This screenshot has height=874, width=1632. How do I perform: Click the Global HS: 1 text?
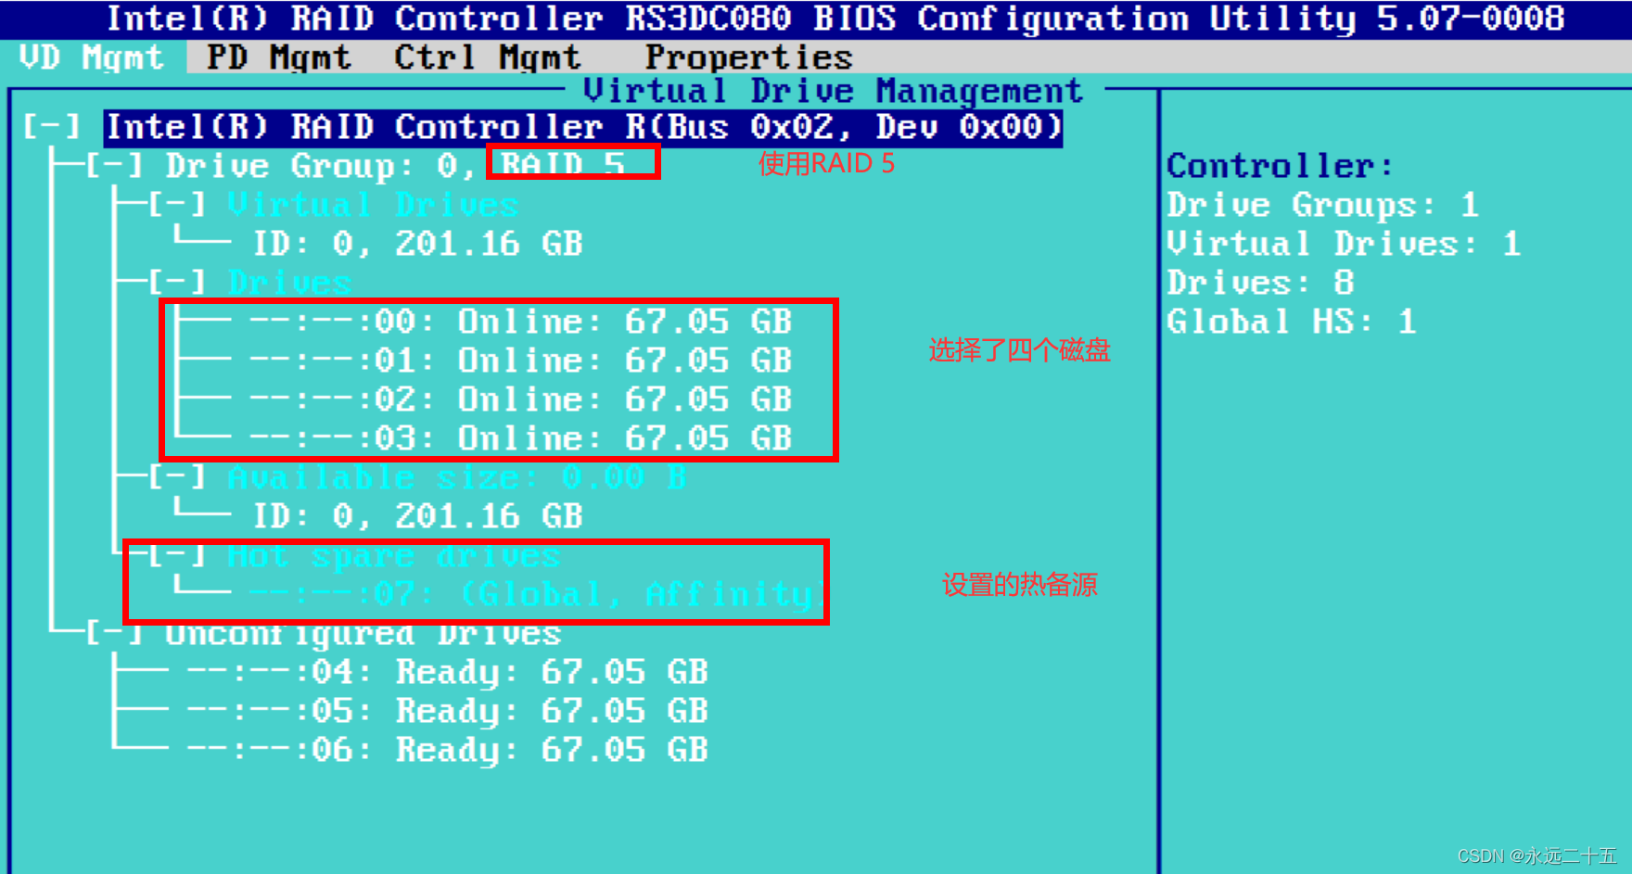click(x=1292, y=322)
